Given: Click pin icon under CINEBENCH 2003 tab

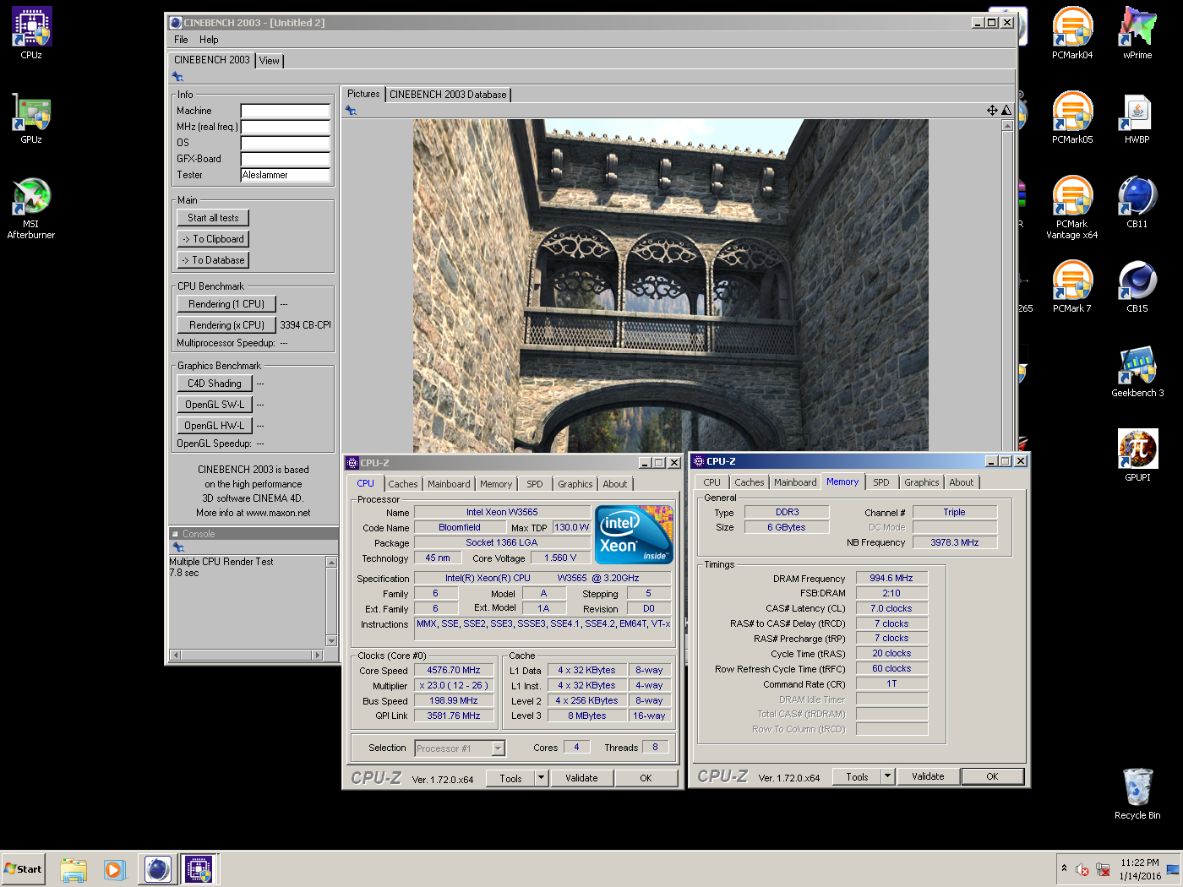Looking at the screenshot, I should (178, 77).
